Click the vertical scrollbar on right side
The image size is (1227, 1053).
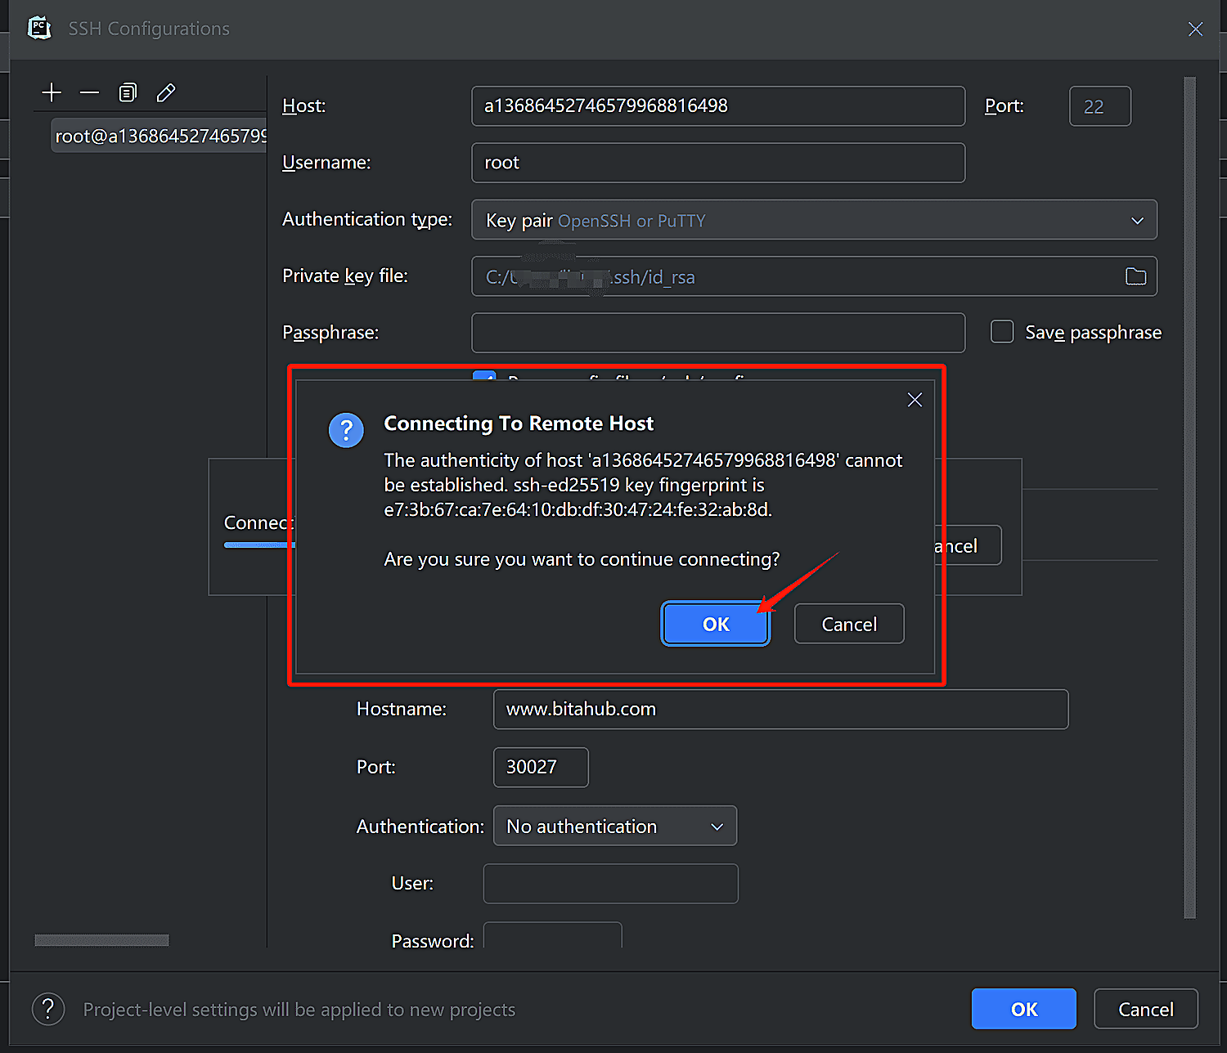(x=1190, y=497)
